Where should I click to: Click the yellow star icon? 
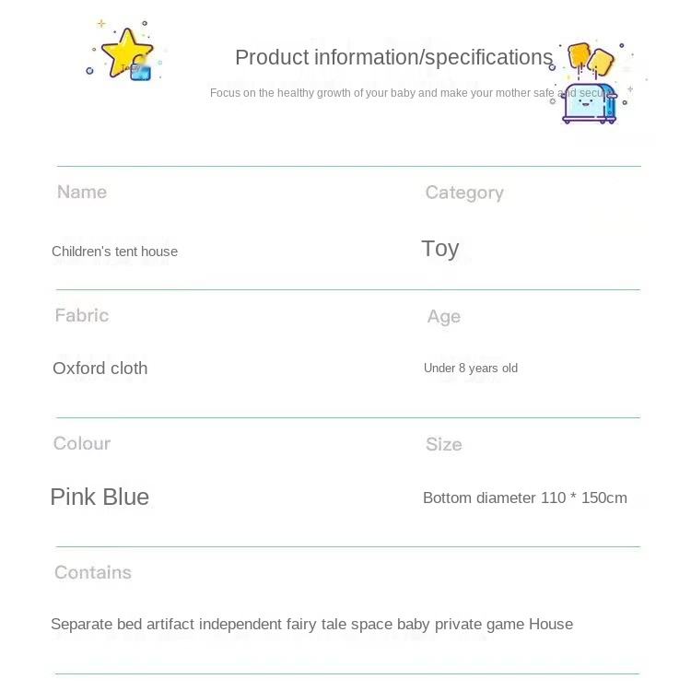tap(125, 52)
